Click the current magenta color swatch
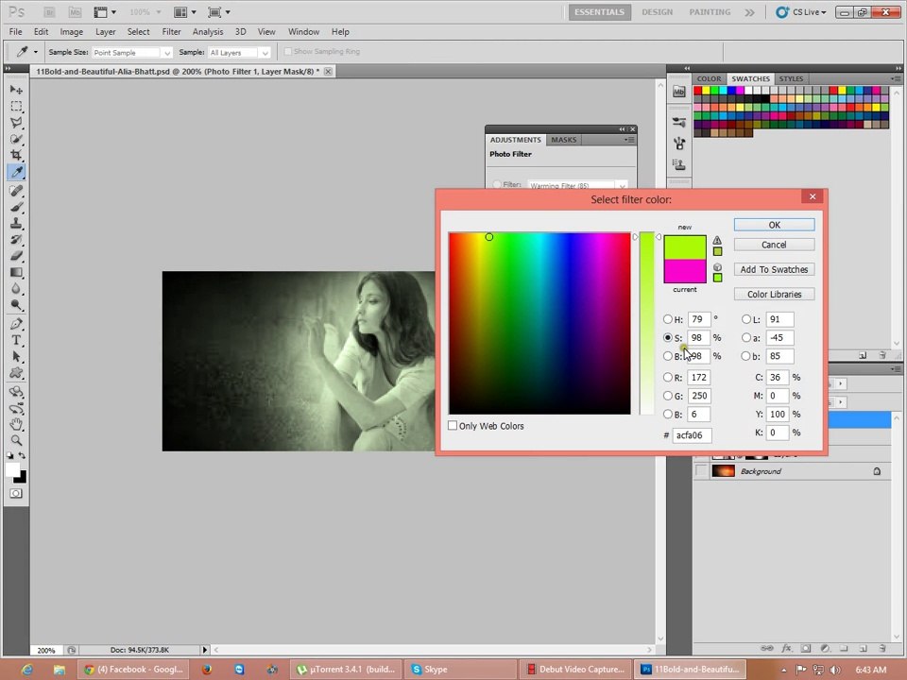 point(685,271)
